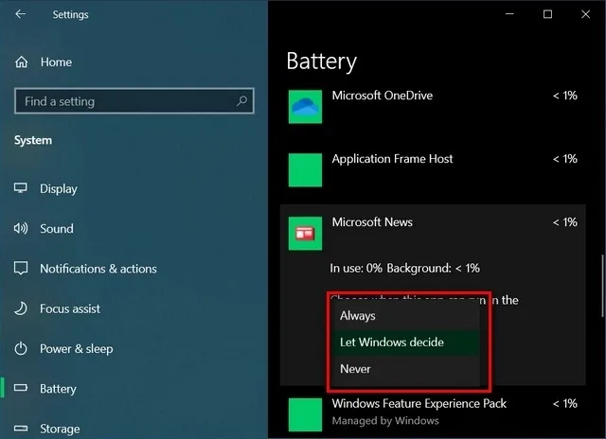This screenshot has height=439, width=606.
Task: Open Sound via speaker icon
Action: click(x=21, y=228)
